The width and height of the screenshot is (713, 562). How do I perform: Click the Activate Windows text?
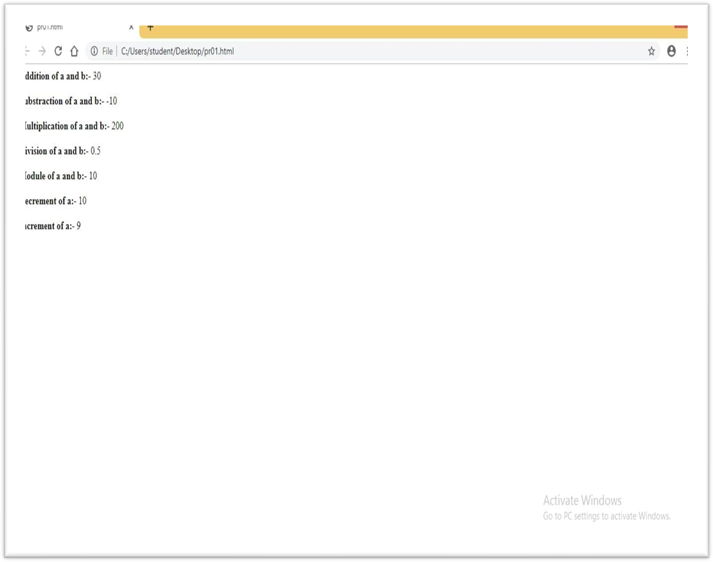click(x=581, y=501)
